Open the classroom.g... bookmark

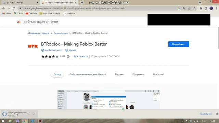50,13
